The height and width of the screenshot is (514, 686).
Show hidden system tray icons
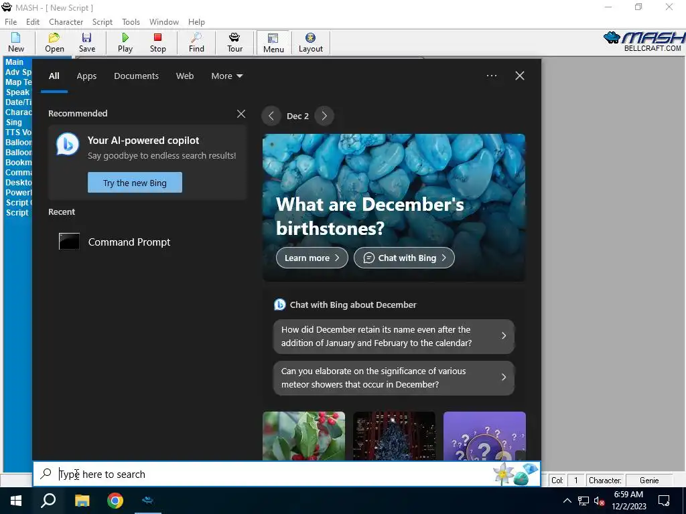pos(567,501)
